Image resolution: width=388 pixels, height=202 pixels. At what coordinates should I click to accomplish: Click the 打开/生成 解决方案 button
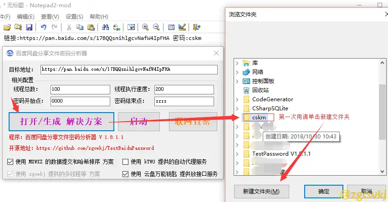coord(61,122)
